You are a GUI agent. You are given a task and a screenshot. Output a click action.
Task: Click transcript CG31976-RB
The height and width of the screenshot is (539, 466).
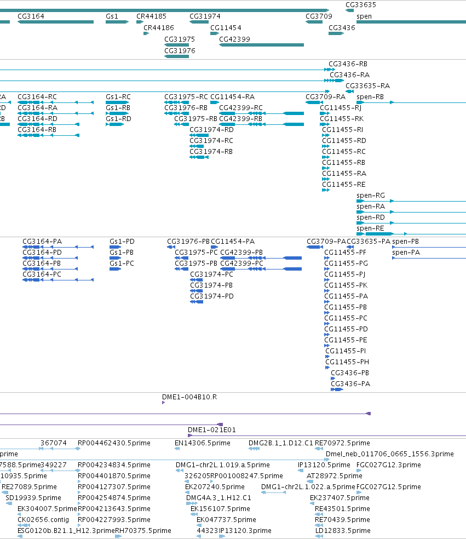tap(186, 107)
